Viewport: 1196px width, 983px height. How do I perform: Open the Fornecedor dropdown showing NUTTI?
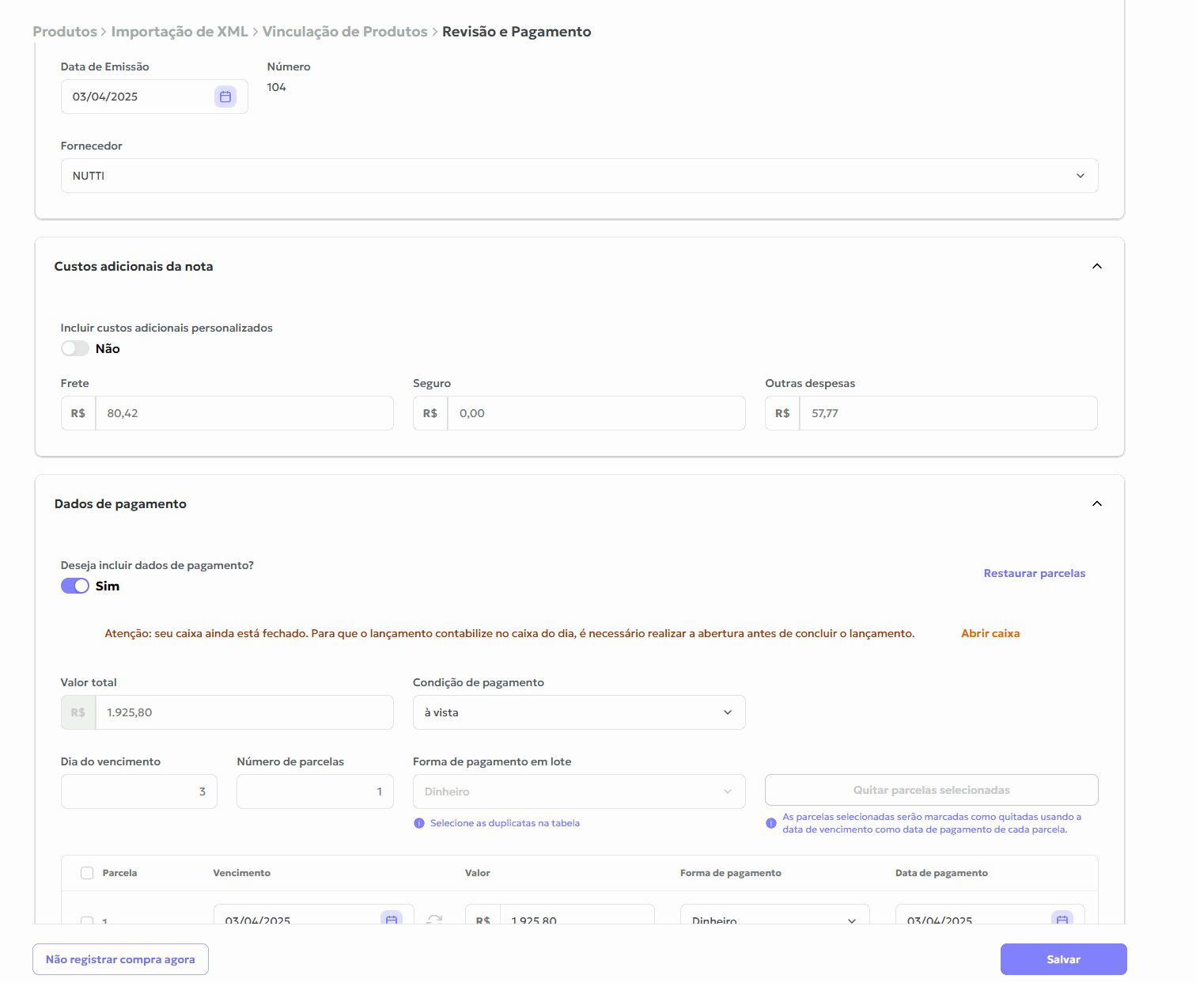[579, 176]
